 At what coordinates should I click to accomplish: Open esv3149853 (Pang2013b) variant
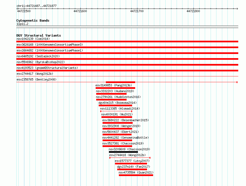click(114, 85)
